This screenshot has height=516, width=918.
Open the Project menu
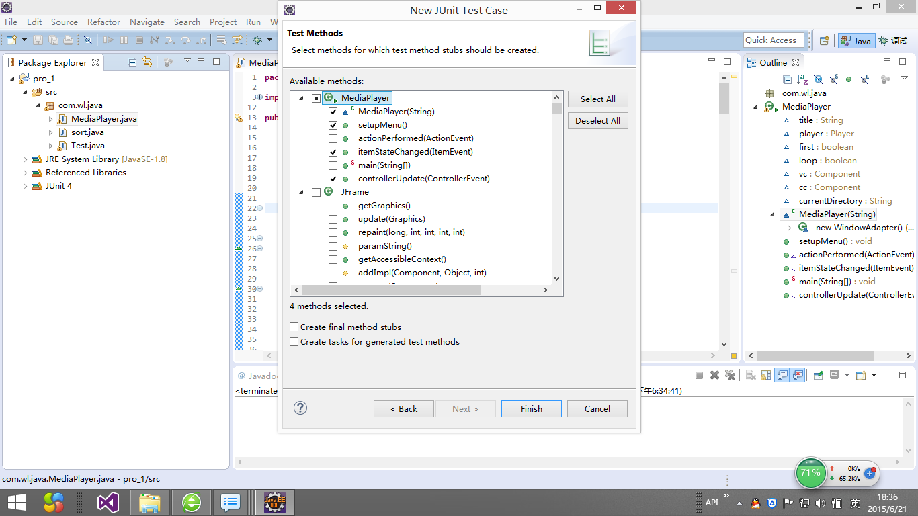(223, 22)
